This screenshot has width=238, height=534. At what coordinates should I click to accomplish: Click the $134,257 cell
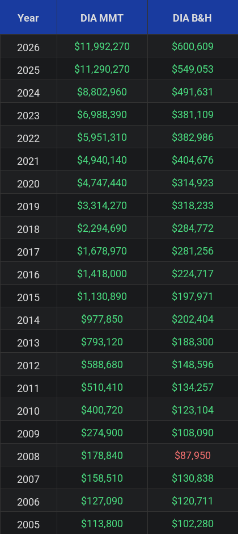193,387
